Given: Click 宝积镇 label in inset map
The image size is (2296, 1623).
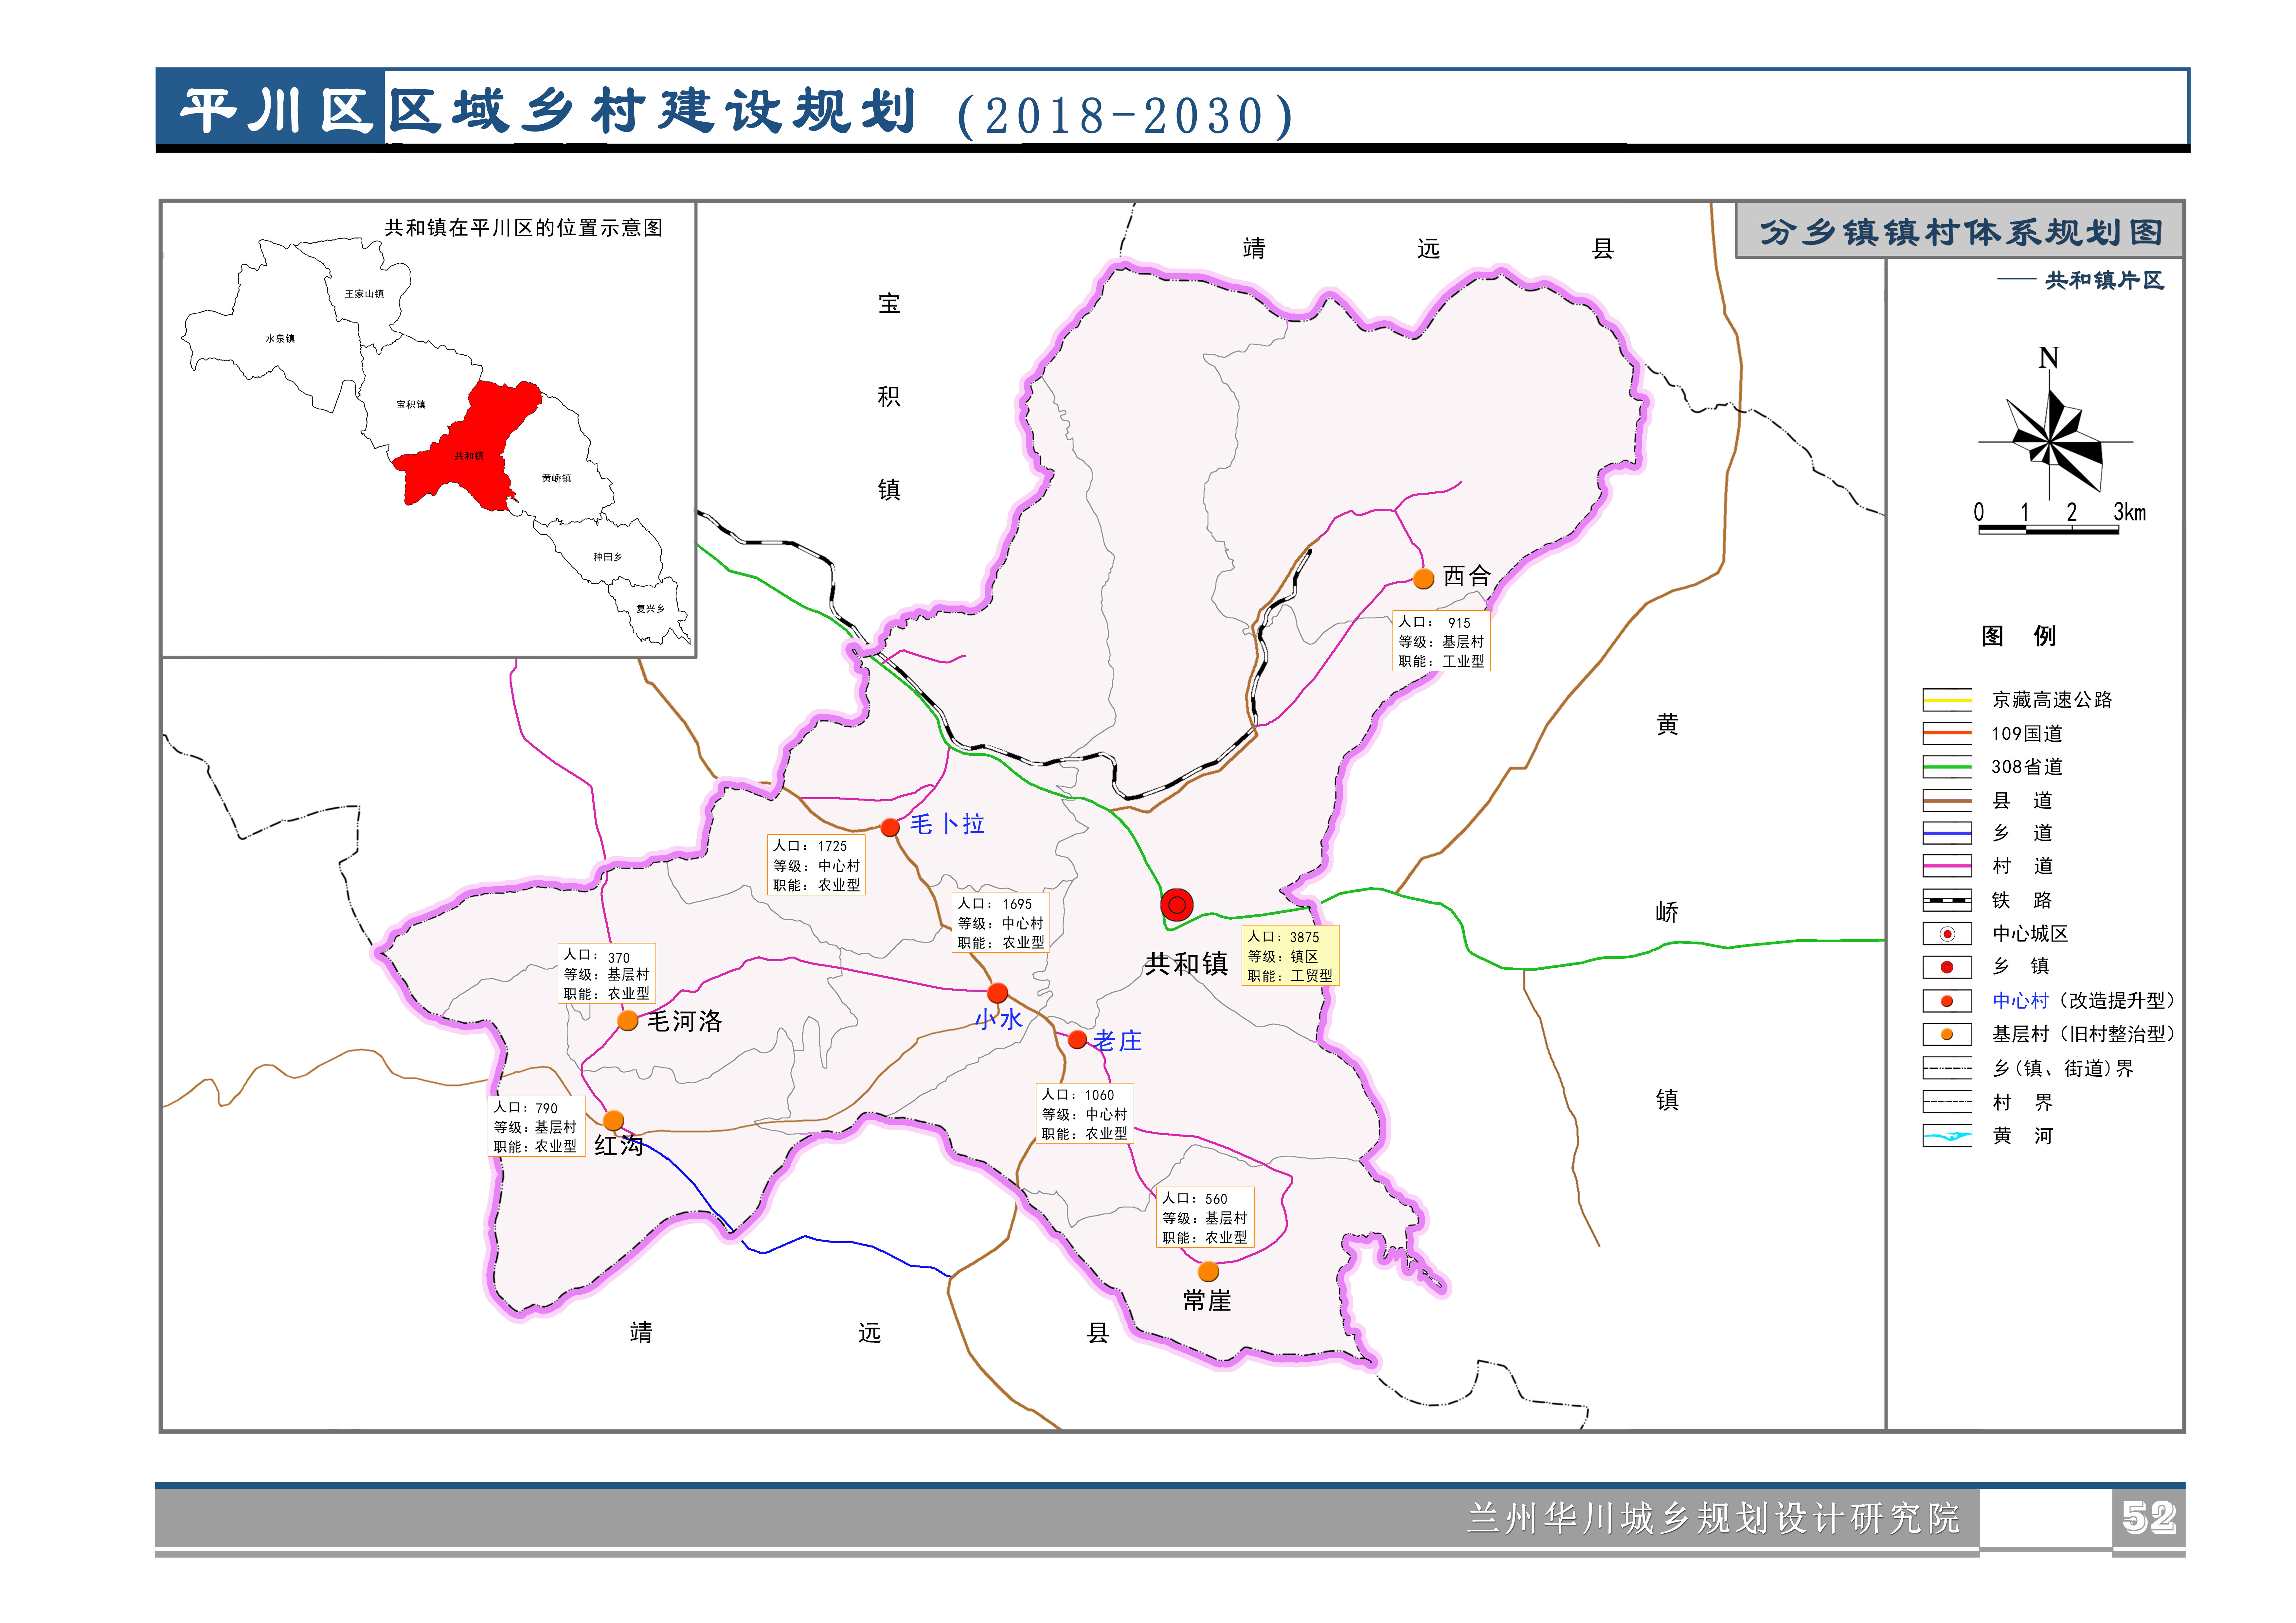Looking at the screenshot, I should coord(411,405).
